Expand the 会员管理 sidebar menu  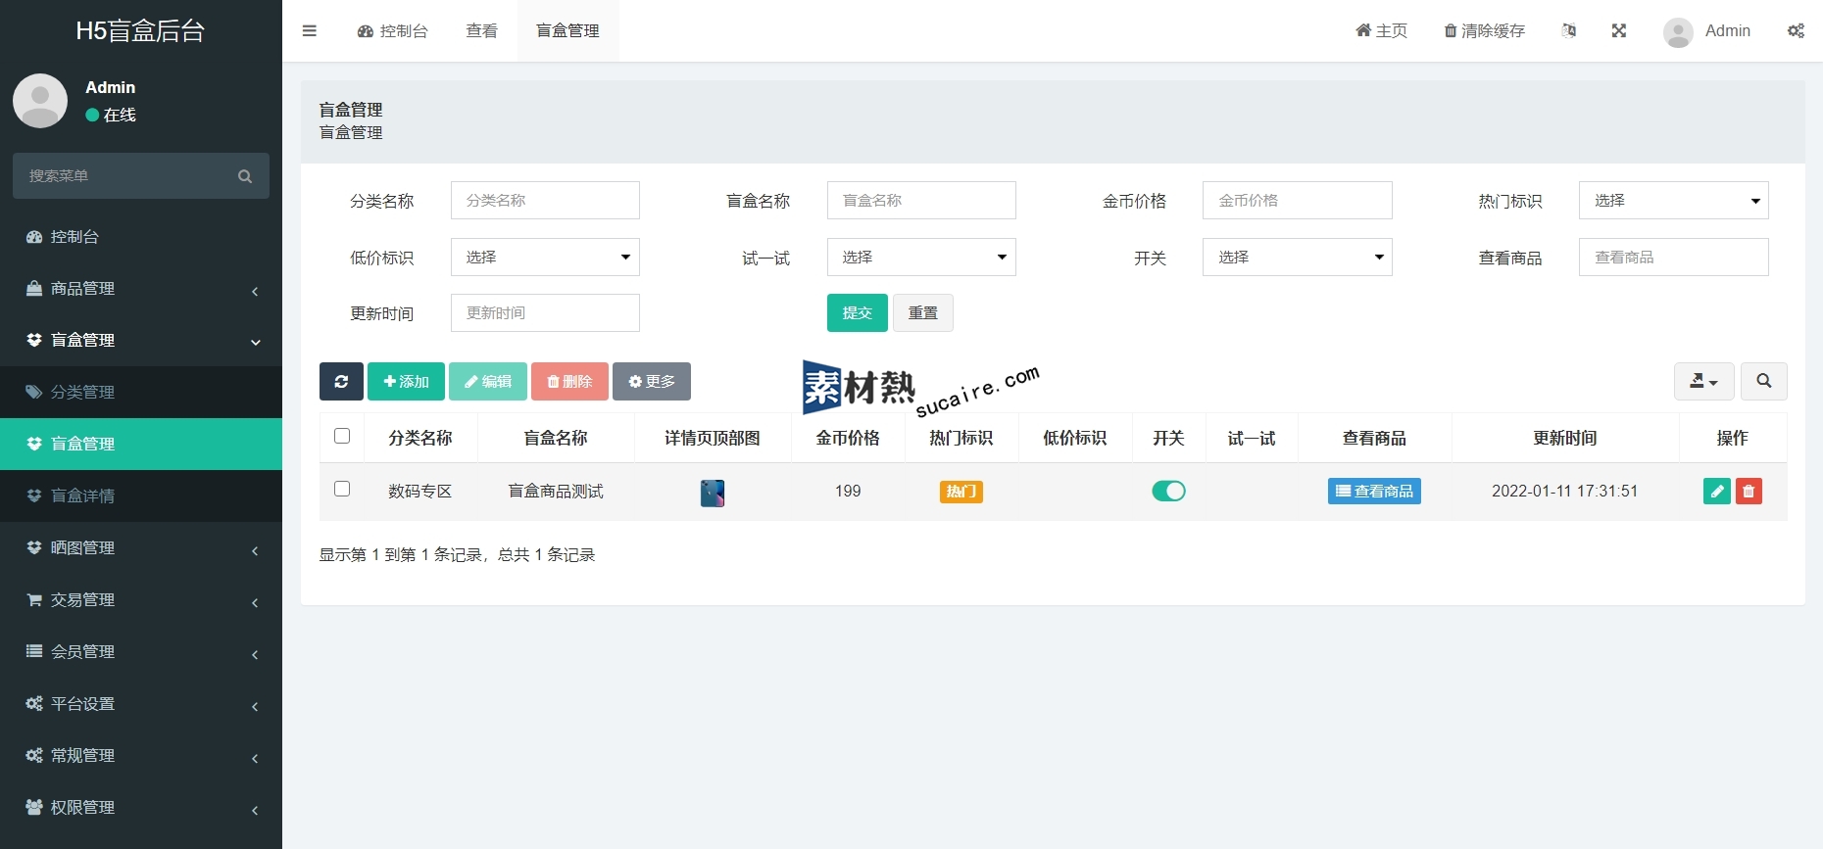tap(141, 651)
